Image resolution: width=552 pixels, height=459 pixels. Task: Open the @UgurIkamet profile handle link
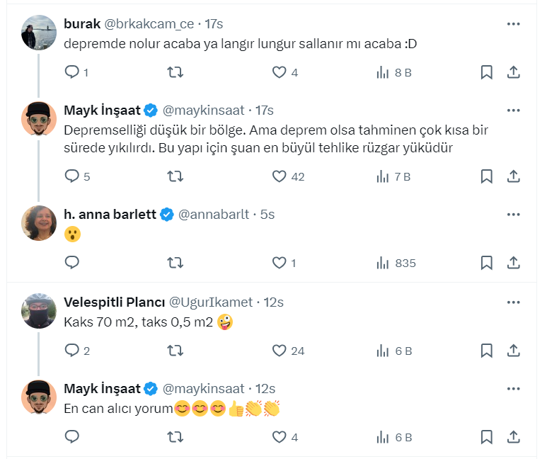point(211,302)
